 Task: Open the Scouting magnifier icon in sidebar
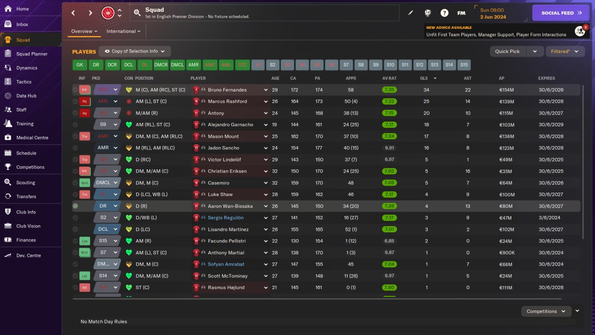click(8, 182)
